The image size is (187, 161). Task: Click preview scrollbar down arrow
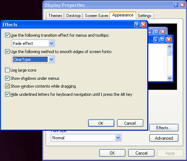pyautogui.click(x=169, y=78)
